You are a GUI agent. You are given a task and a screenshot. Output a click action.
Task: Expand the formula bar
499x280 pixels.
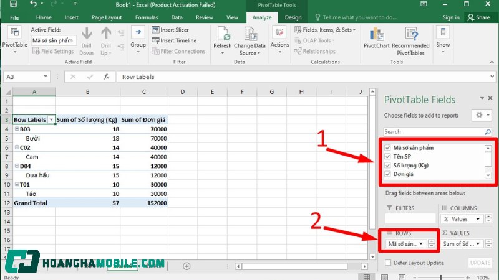tap(492, 77)
